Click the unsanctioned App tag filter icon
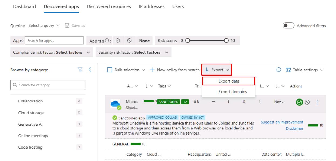The image size is (336, 161). (129, 40)
